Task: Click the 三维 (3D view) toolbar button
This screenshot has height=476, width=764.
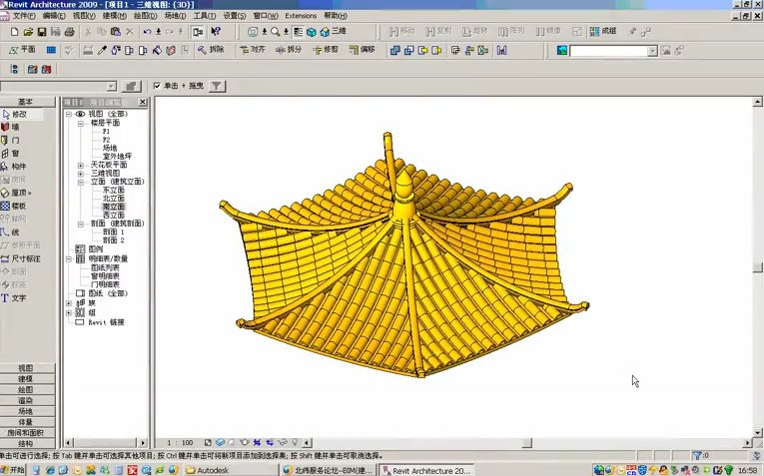Action: tap(334, 32)
